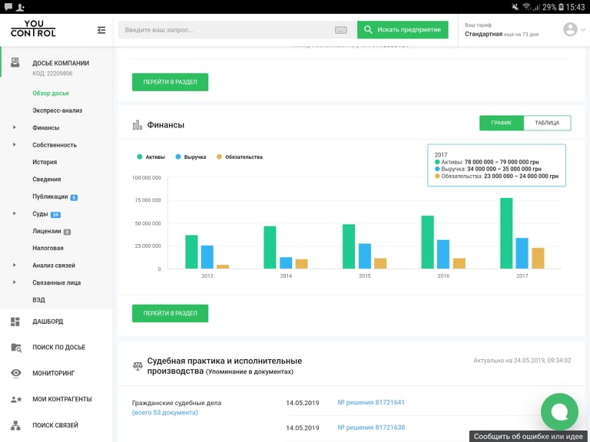Open court decision № 81721641

click(371, 402)
